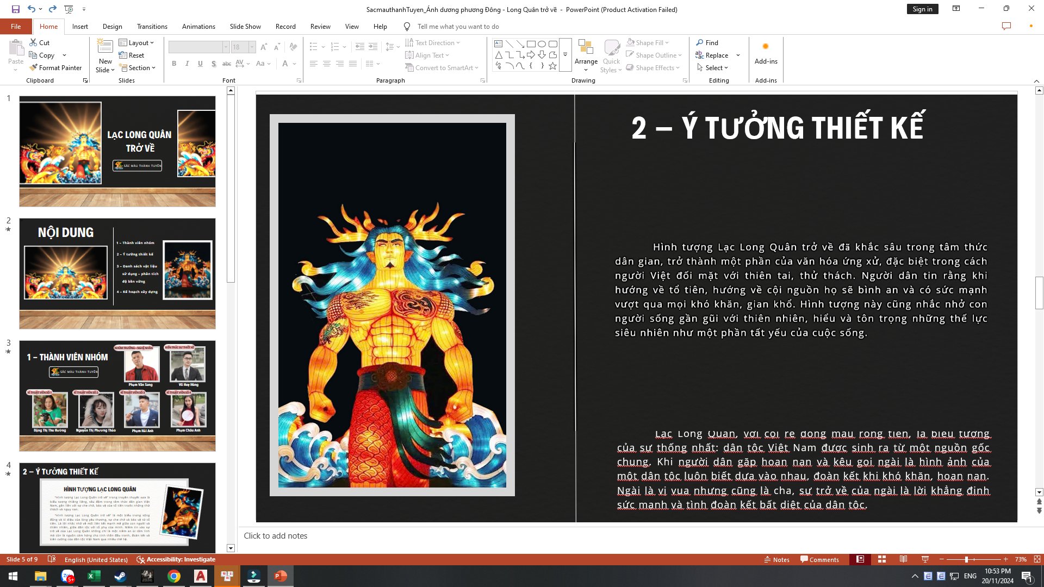1044x587 pixels.
Task: Switch to Slide Sorter view
Action: (882, 559)
